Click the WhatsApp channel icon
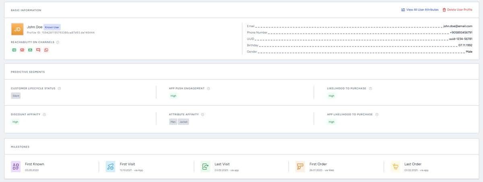The width and height of the screenshot is (483, 182). click(46, 50)
